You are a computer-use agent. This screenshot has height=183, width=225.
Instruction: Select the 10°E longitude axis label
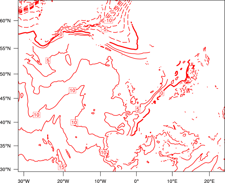[172, 181]
